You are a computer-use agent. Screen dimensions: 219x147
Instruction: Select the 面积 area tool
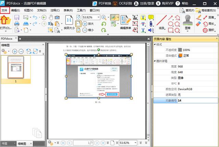tap(209, 30)
